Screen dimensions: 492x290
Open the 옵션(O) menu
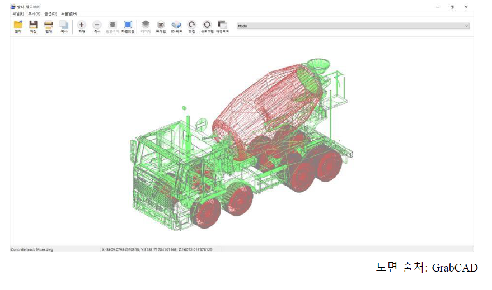(x=50, y=14)
